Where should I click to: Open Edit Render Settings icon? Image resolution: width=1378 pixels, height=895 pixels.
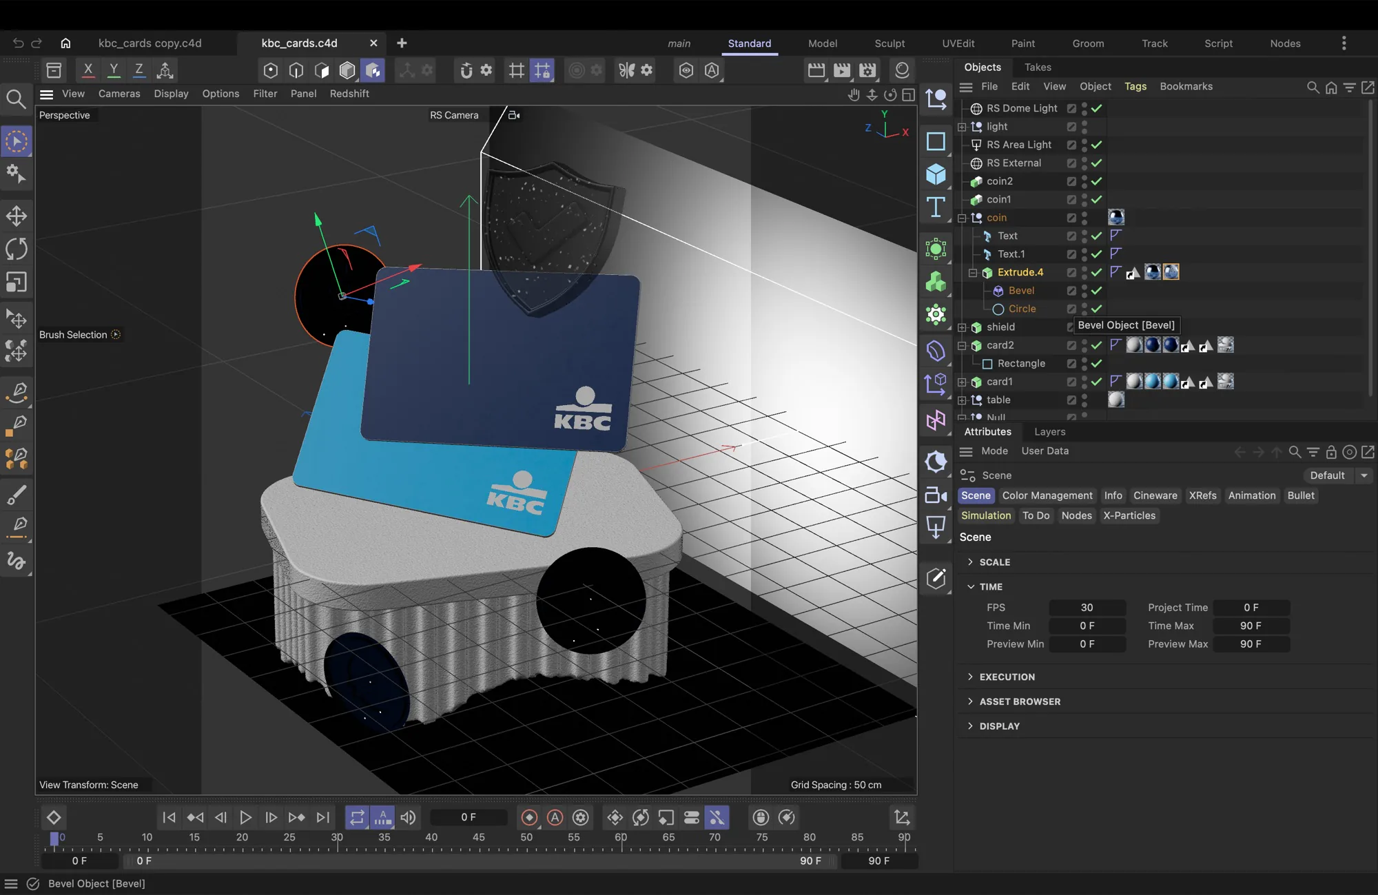coord(867,70)
